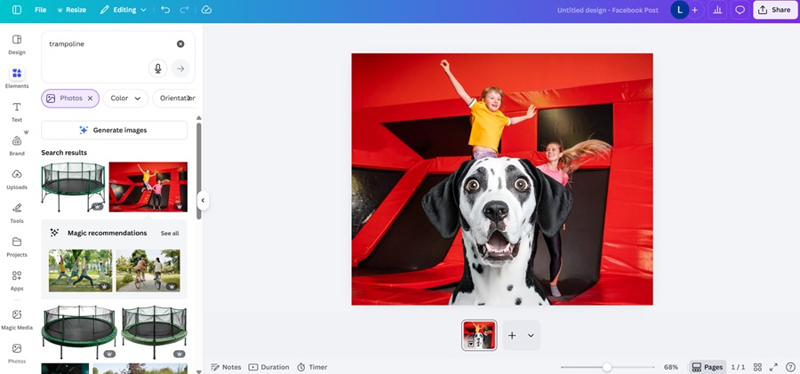Image resolution: width=800 pixels, height=374 pixels.
Task: Open the grid view icon
Action: (757, 367)
